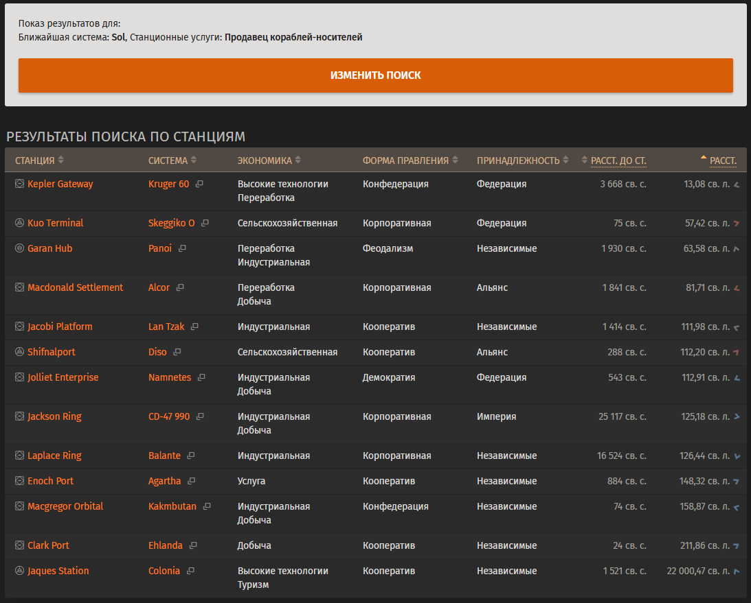The image size is (751, 603).
Task: Open the Clark Port station link
Action: [48, 545]
